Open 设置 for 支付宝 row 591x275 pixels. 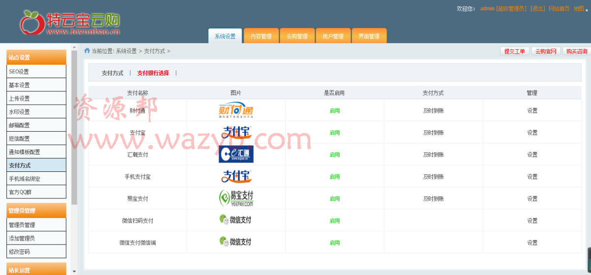click(x=532, y=133)
